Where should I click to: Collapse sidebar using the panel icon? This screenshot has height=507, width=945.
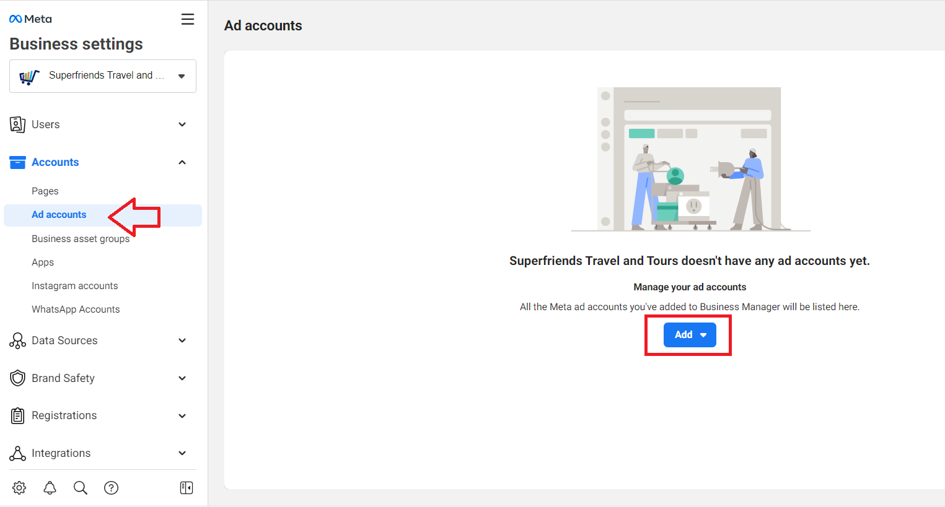[x=187, y=488]
